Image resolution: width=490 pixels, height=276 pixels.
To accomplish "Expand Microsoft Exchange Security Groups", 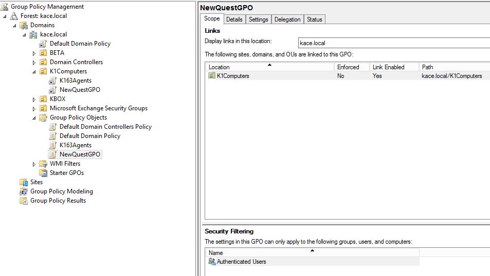I will coord(34,109).
